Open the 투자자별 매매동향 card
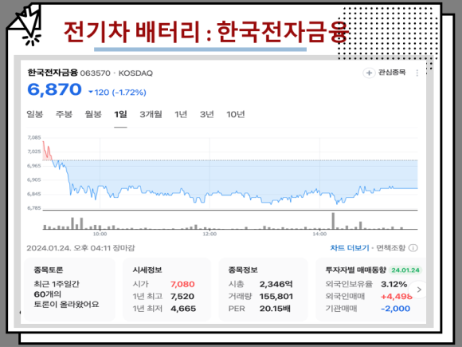This screenshot has width=462, height=347. coord(370,289)
